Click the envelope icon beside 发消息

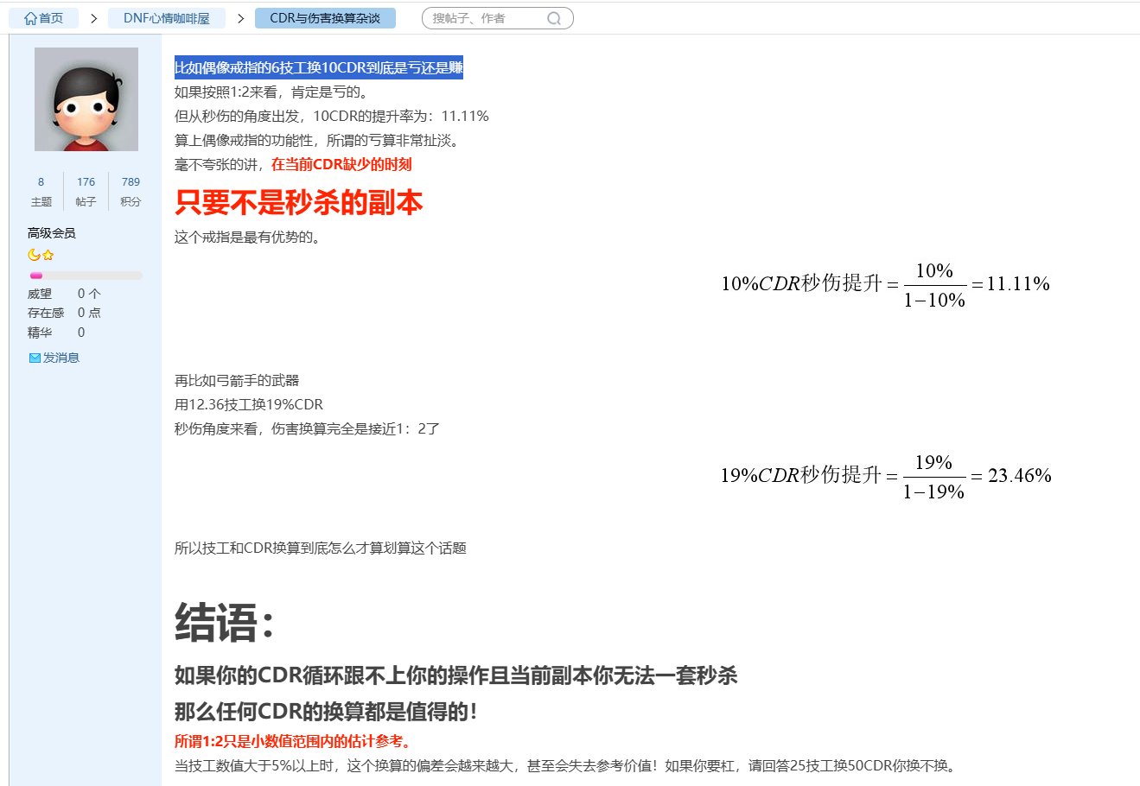pyautogui.click(x=33, y=357)
